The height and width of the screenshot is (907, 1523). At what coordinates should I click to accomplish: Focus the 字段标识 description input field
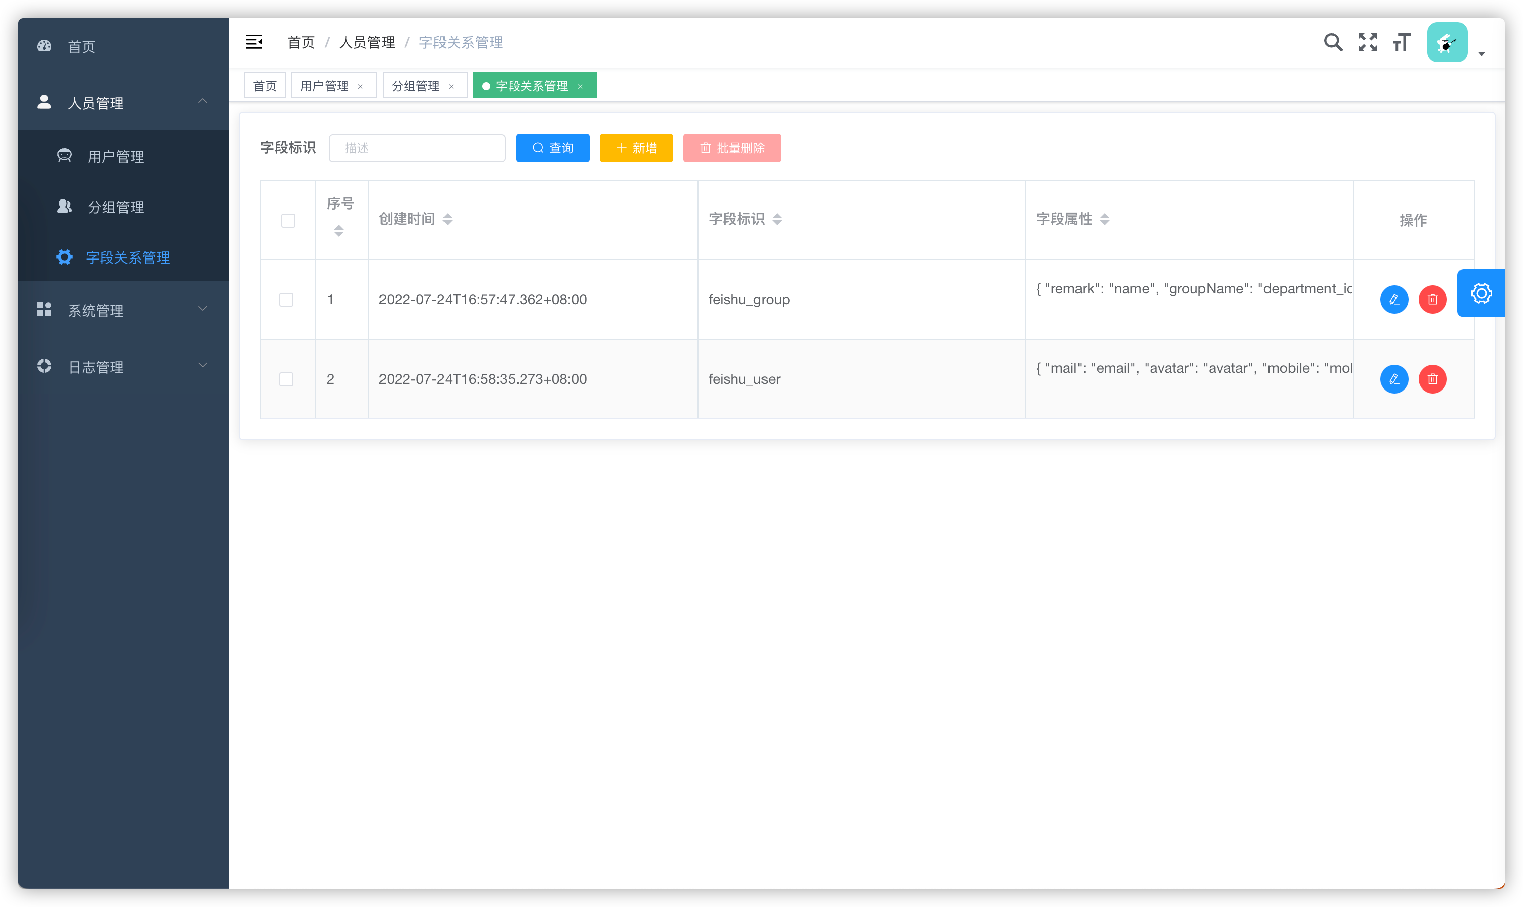pos(417,148)
